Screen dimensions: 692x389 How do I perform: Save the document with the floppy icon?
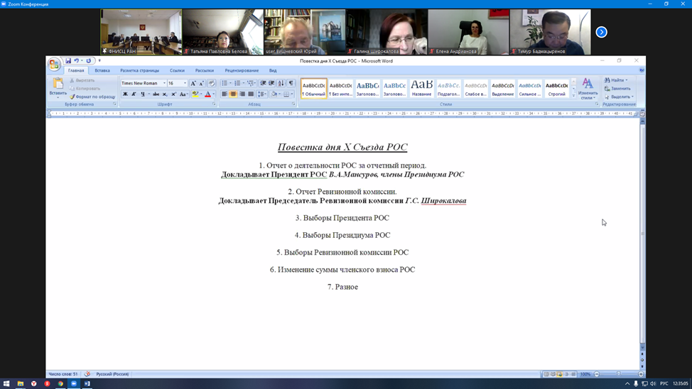pyautogui.click(x=68, y=61)
